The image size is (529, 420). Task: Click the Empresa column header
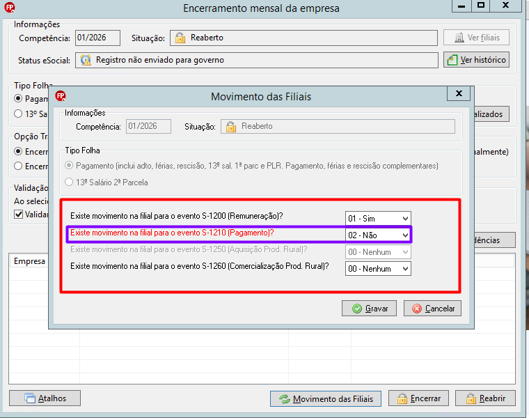click(29, 261)
